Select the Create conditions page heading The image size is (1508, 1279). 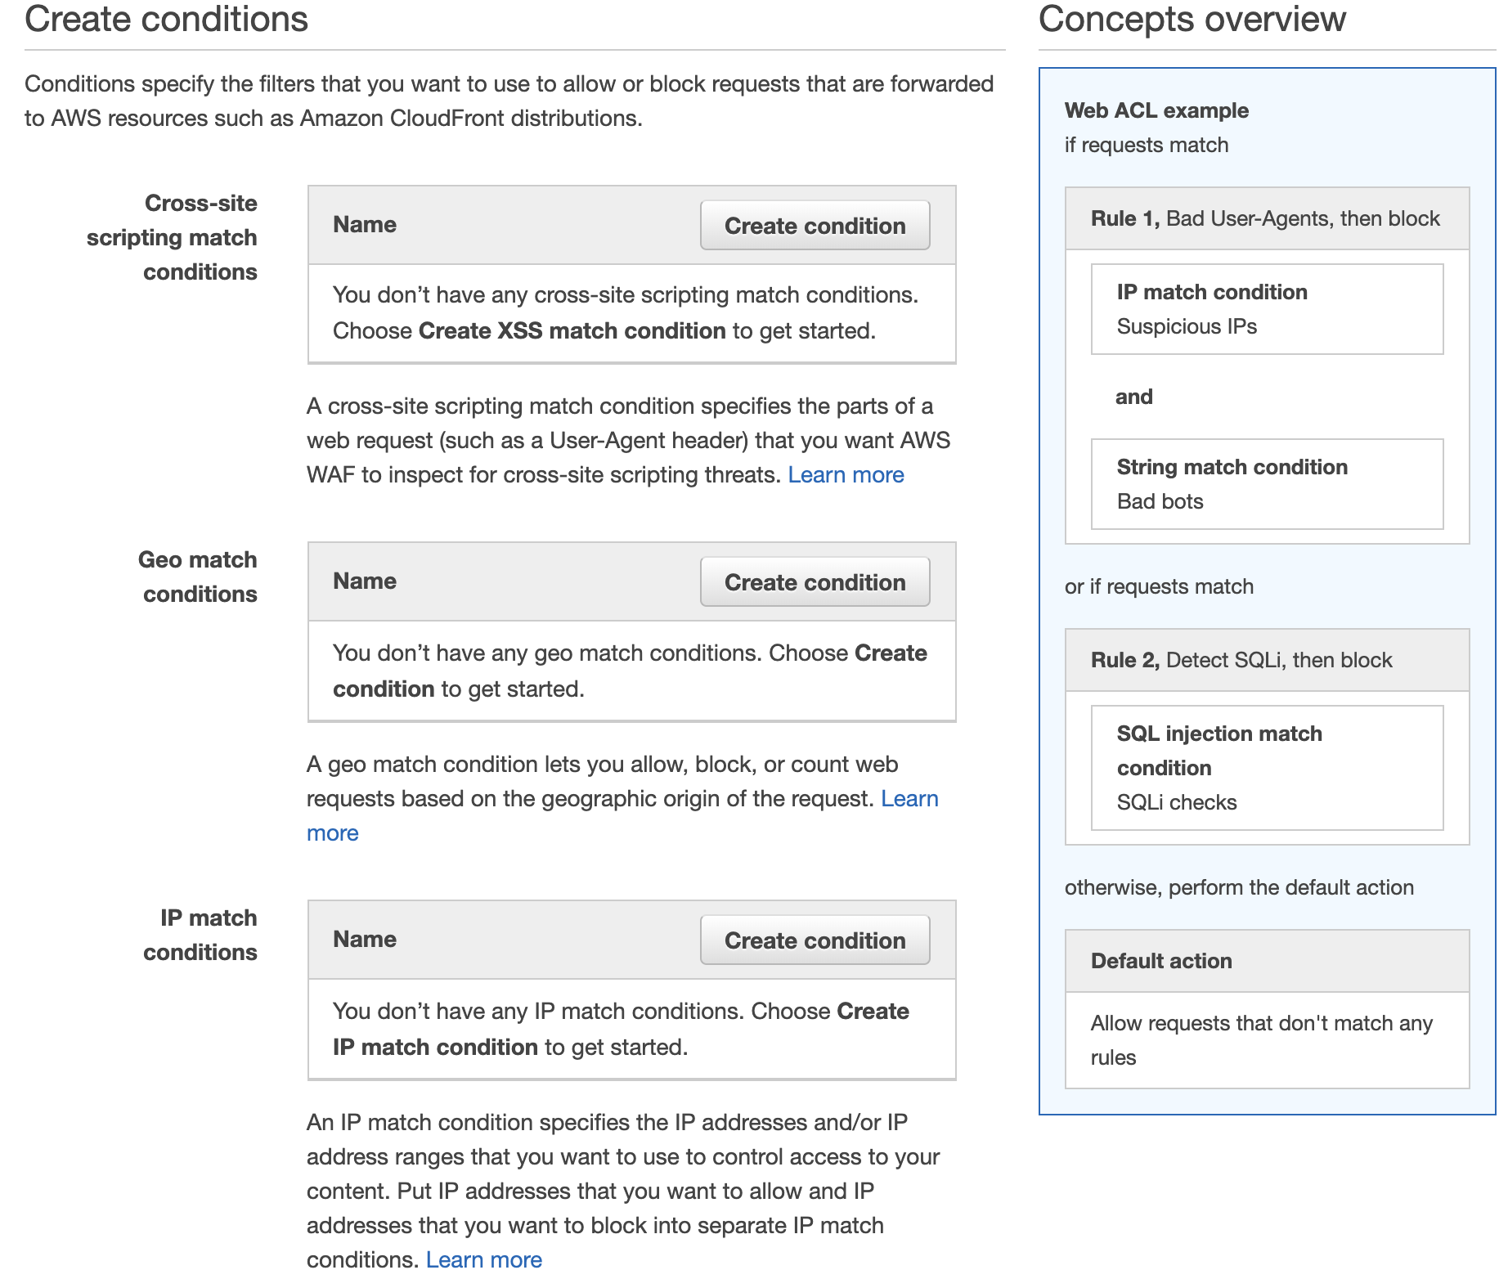[x=167, y=20]
